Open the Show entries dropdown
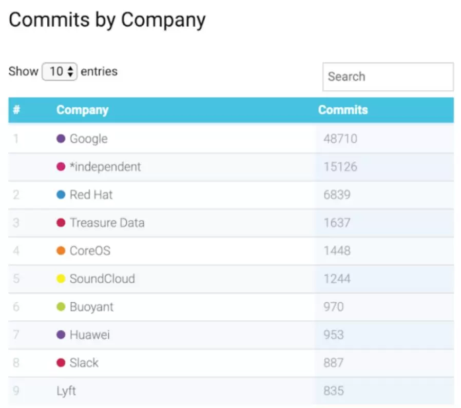461x408 pixels. (60, 71)
